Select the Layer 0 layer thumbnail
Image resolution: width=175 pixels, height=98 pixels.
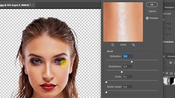165,81
